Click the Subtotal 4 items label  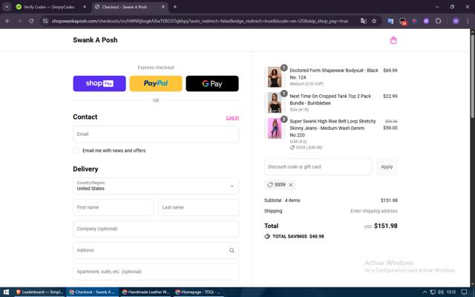[282, 200]
